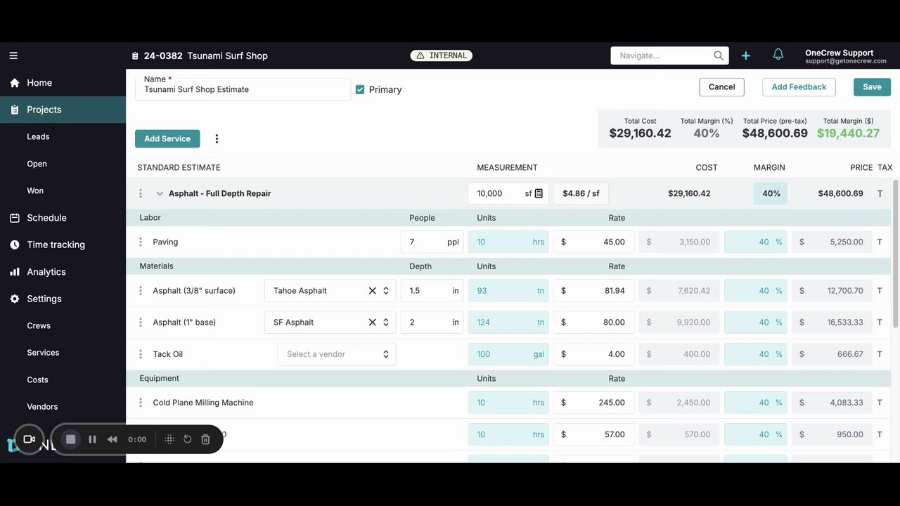Click the estimate Name input field
The width and height of the screenshot is (900, 506).
243,89
